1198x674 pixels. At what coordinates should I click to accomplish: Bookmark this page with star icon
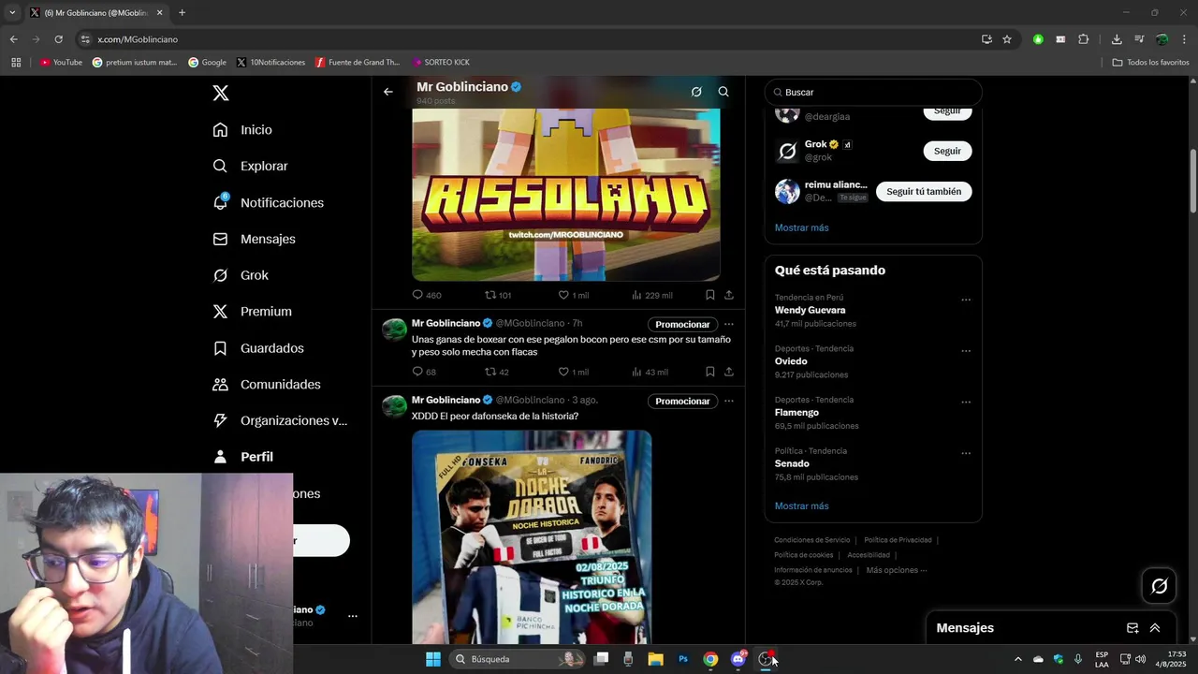click(x=1007, y=39)
